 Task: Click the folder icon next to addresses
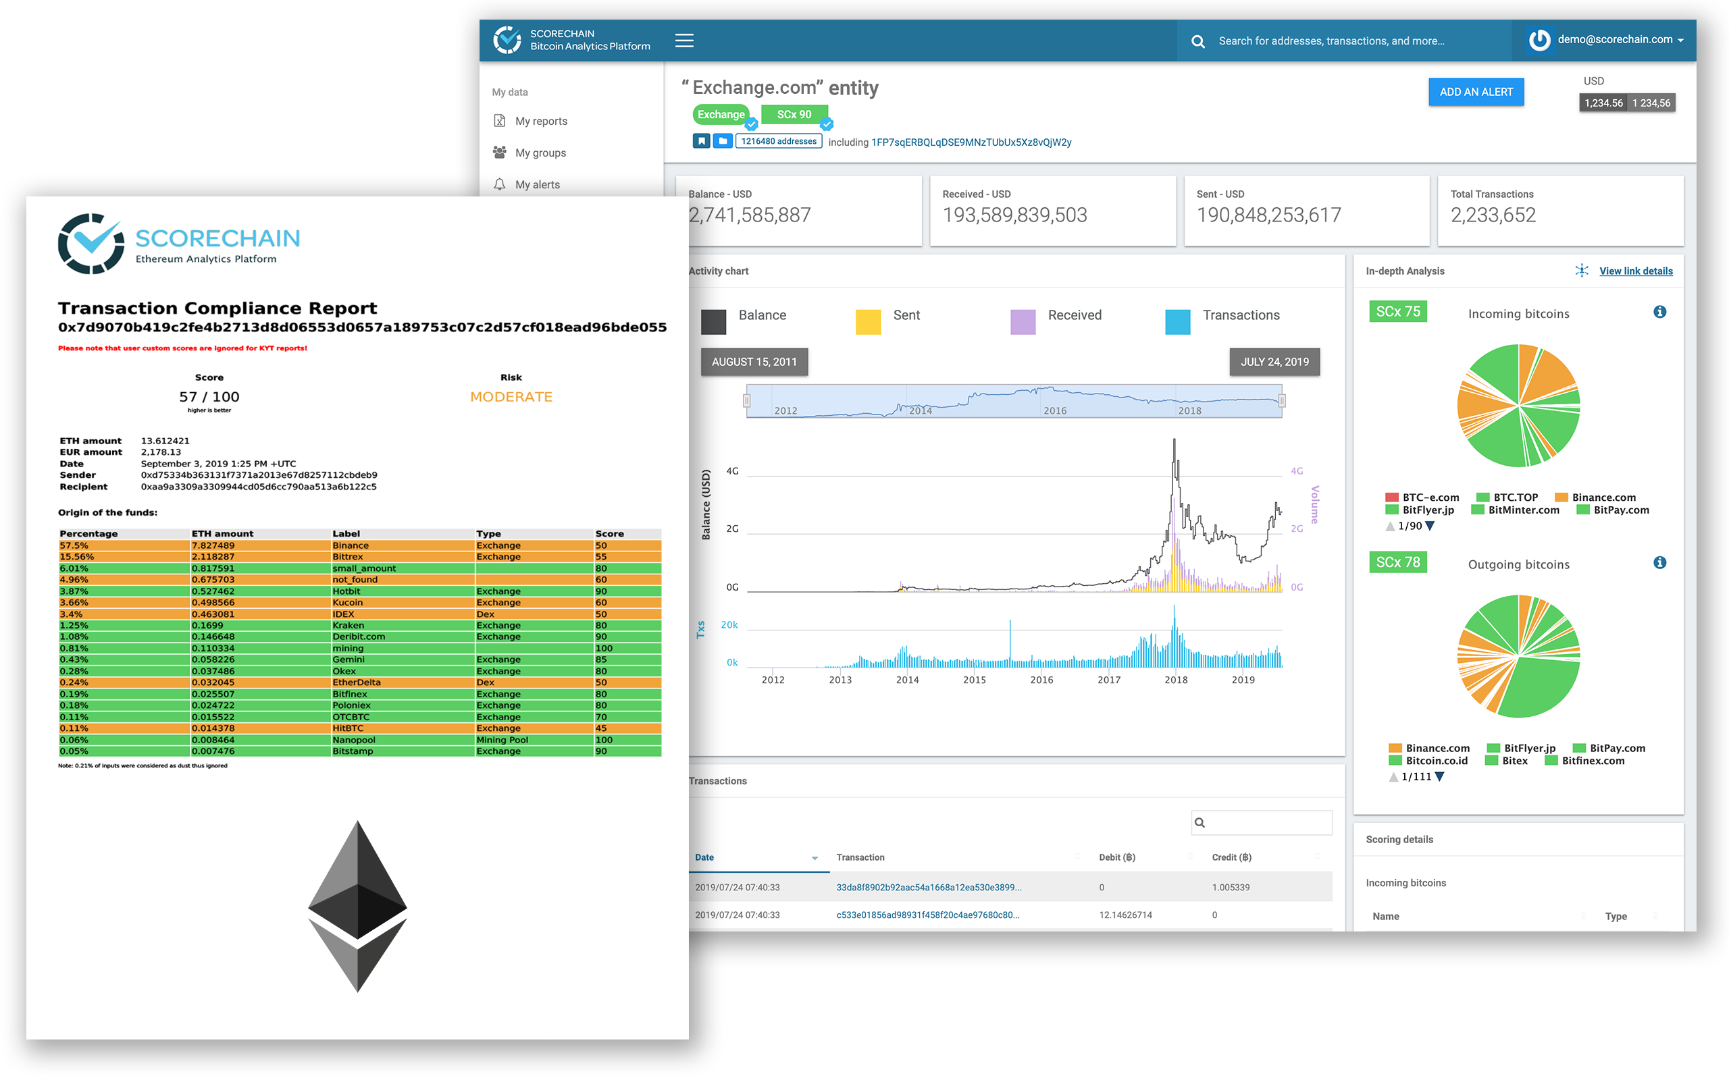click(723, 142)
